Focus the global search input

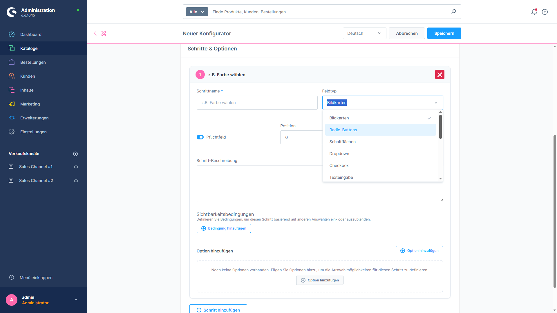point(329,12)
